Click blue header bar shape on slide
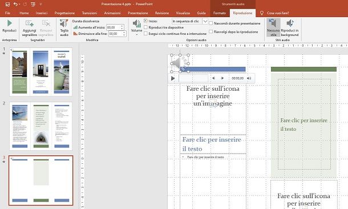The width and height of the screenshot is (348, 209). pos(213,69)
